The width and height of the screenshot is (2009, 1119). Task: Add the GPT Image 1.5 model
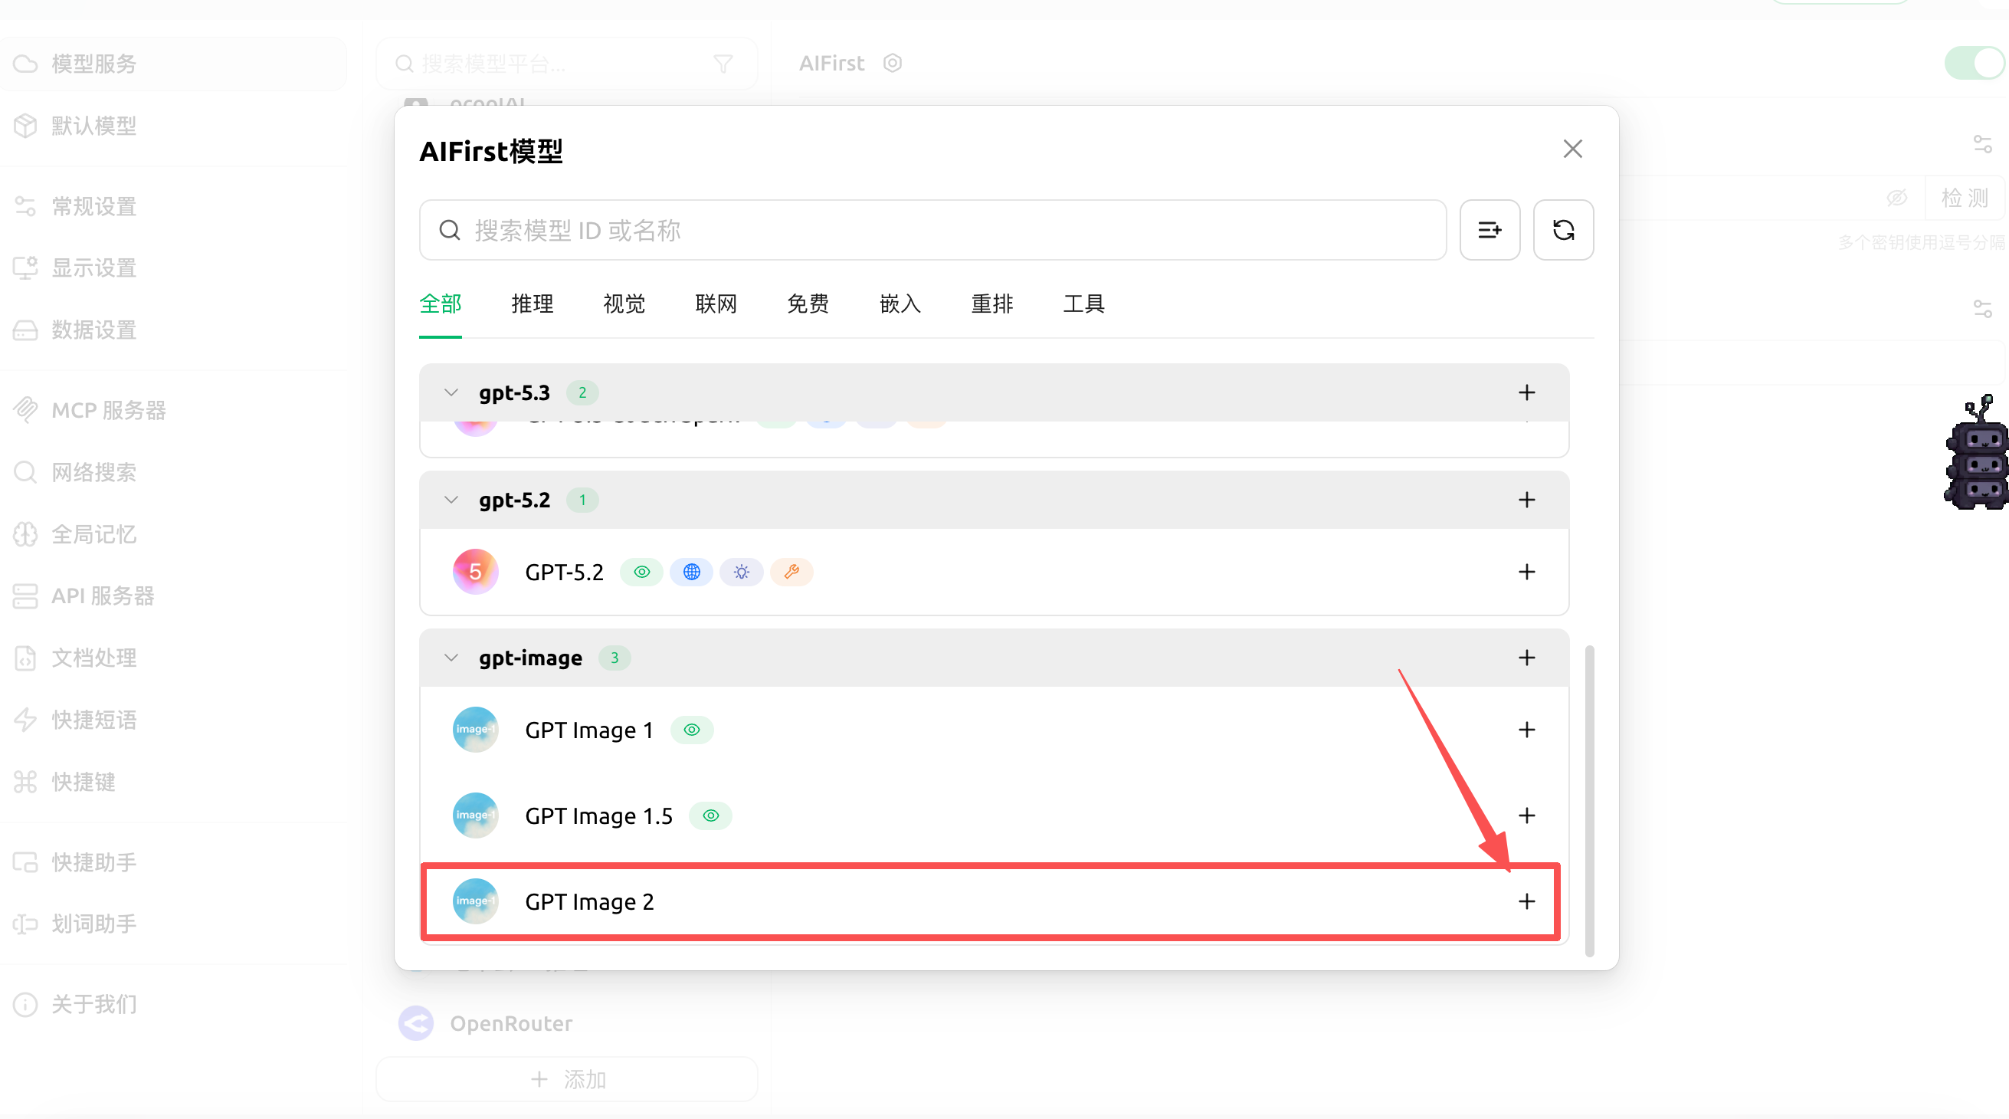coord(1526,815)
